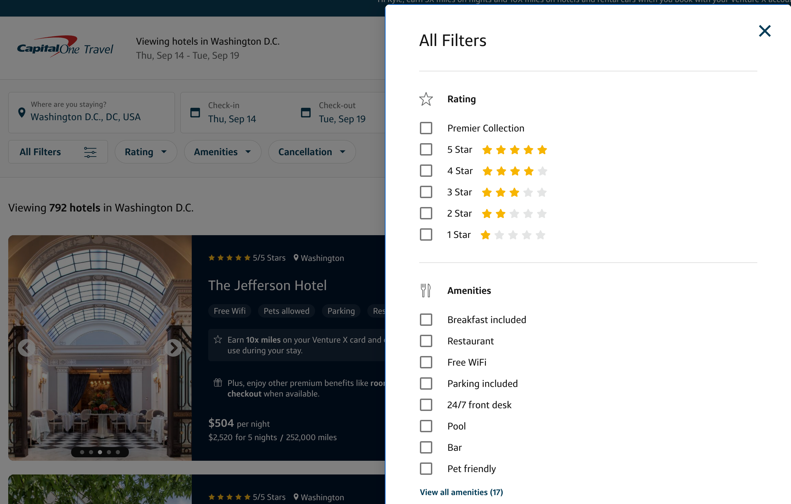Screen dimensions: 791x504
Task: Click the Rating star icon in filters panel
Action: pos(426,98)
